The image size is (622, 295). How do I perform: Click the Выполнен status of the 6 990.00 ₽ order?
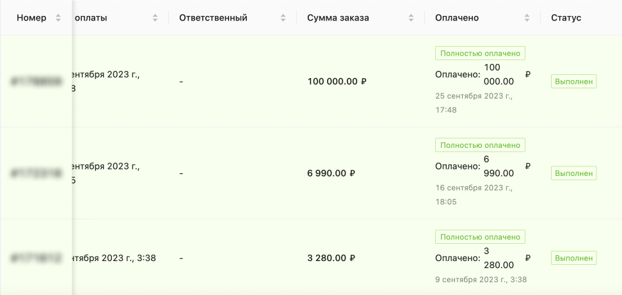click(x=573, y=173)
